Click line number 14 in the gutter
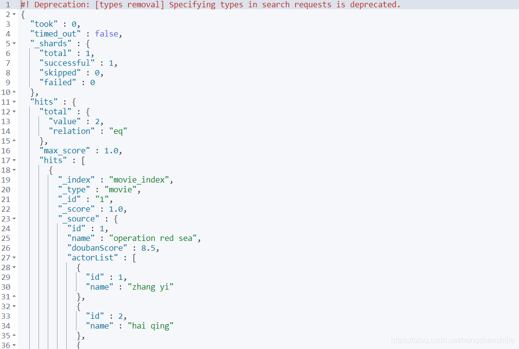Viewport: 519px width, 349px height. click(6, 131)
